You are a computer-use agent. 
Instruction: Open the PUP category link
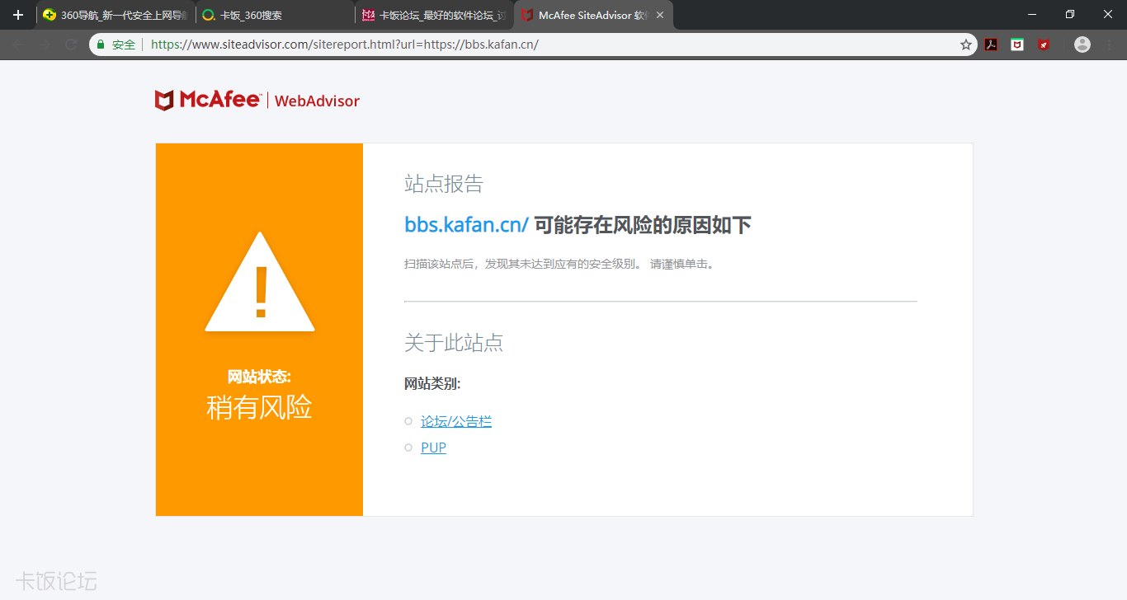[x=433, y=448]
